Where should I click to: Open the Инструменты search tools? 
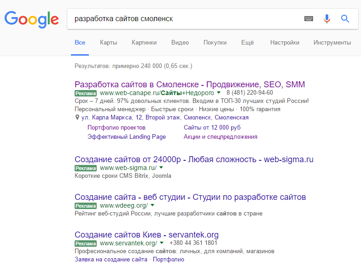pyautogui.click(x=332, y=43)
